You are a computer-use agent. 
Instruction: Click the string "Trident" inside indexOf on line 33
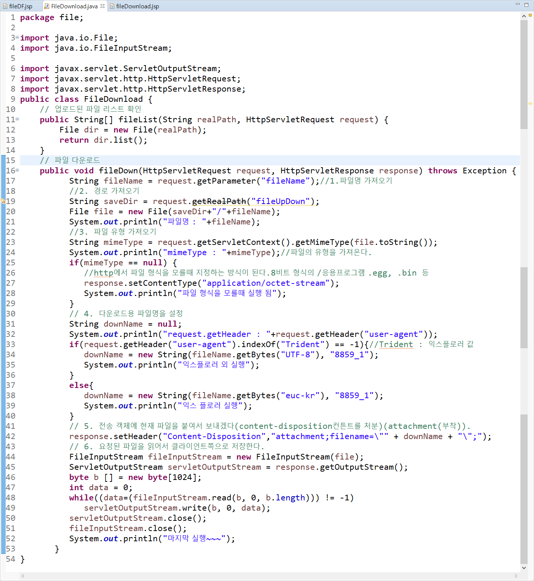point(303,344)
